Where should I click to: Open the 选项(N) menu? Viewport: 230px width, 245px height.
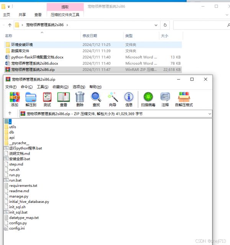pos(79,87)
